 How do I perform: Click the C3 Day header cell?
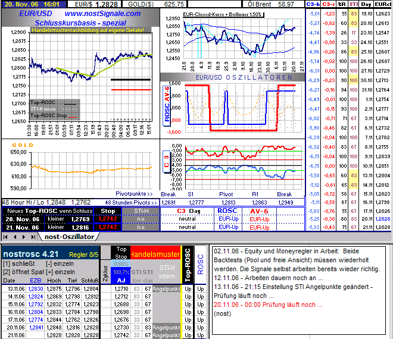189,211
